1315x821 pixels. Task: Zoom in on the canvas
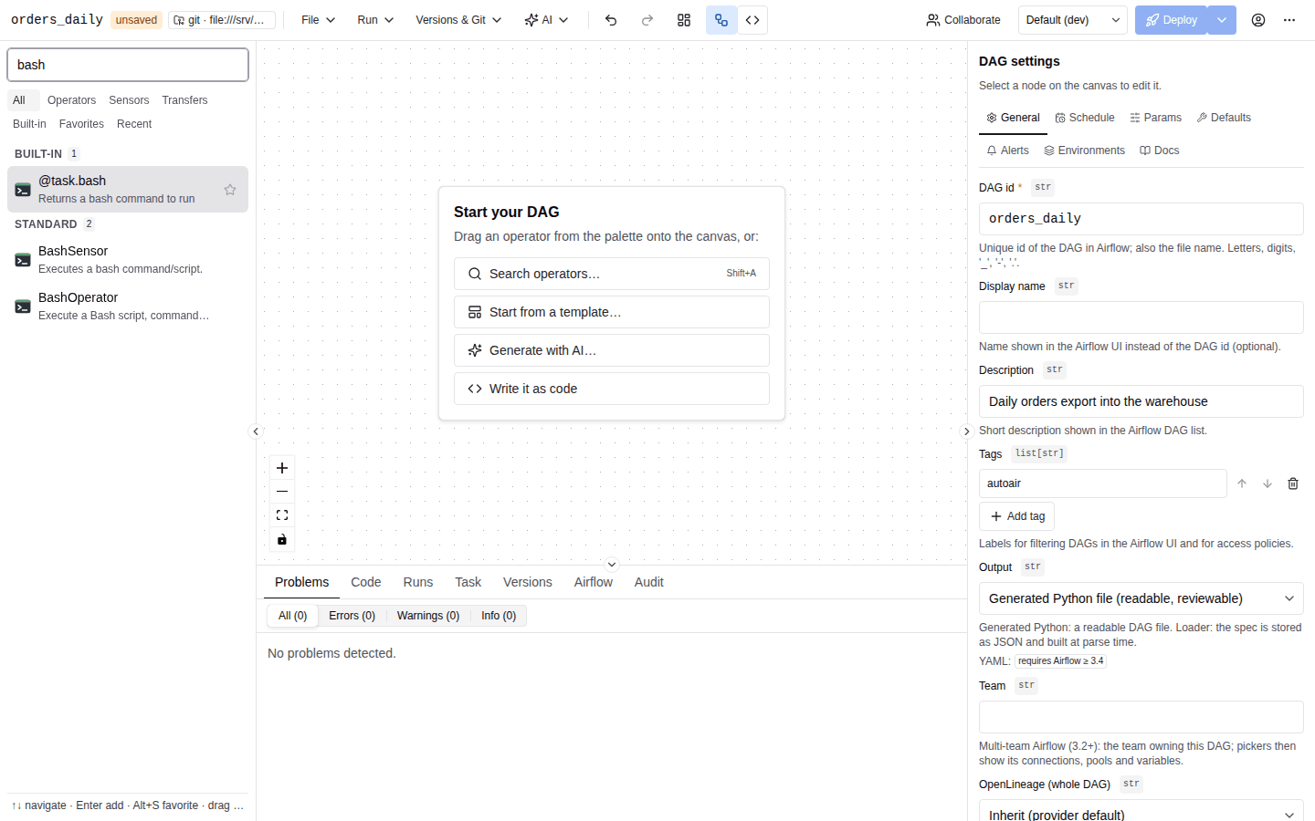(x=282, y=468)
